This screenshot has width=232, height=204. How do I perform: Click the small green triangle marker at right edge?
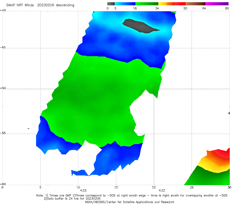[229, 113]
